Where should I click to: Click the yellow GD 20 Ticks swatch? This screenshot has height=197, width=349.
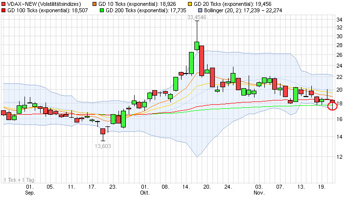pyautogui.click(x=190, y=4)
